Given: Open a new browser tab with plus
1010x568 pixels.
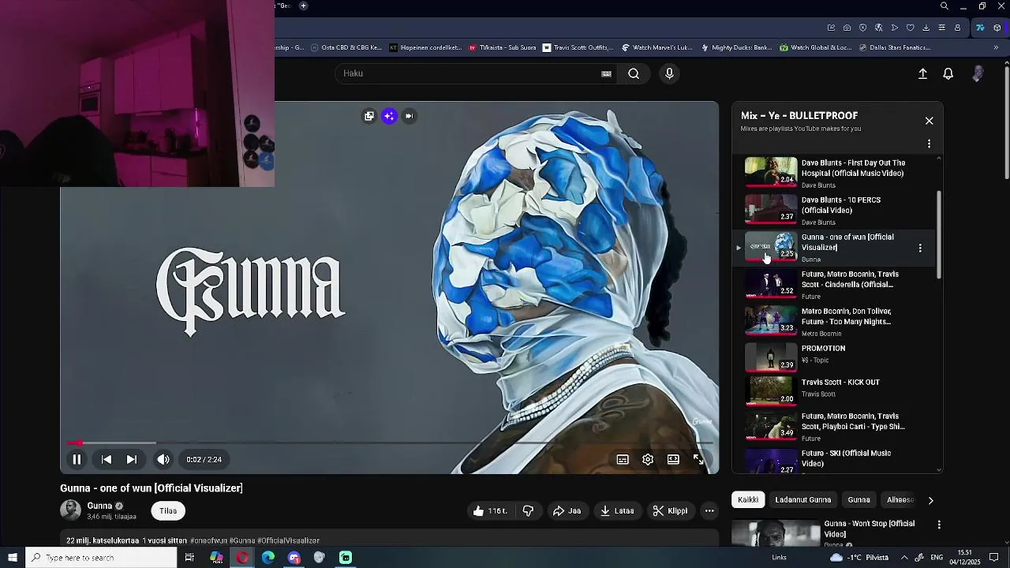Looking at the screenshot, I should pyautogui.click(x=303, y=6).
